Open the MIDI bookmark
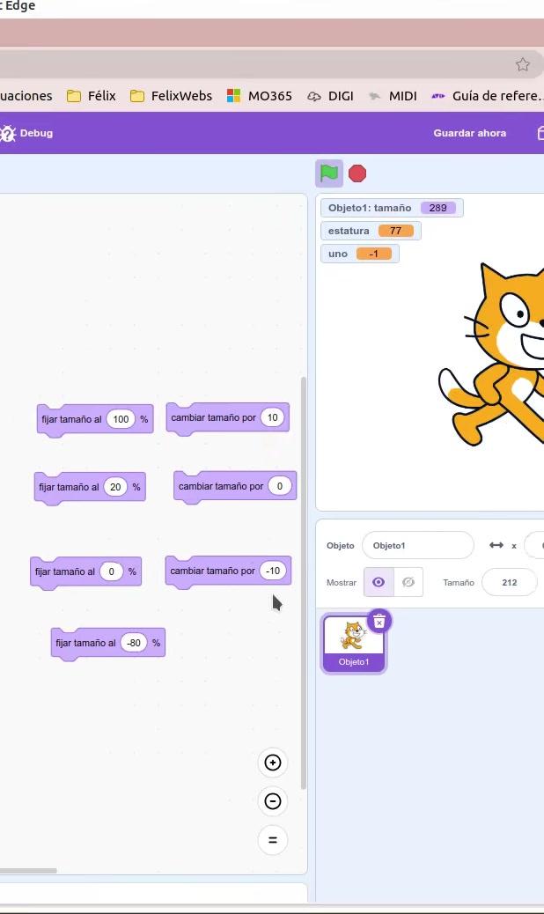544x914 pixels. tap(393, 96)
